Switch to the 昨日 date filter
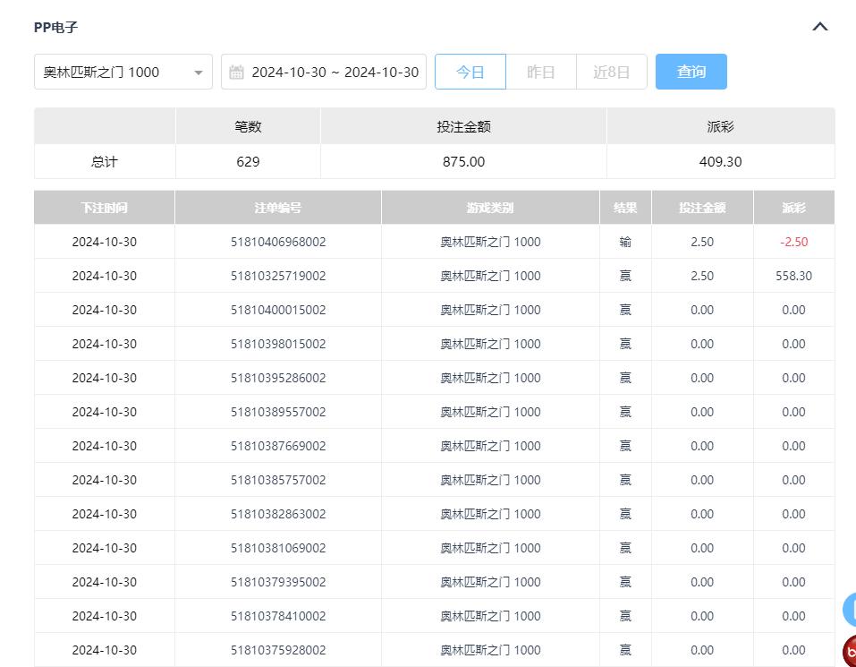The height and width of the screenshot is (667, 856). 540,72
